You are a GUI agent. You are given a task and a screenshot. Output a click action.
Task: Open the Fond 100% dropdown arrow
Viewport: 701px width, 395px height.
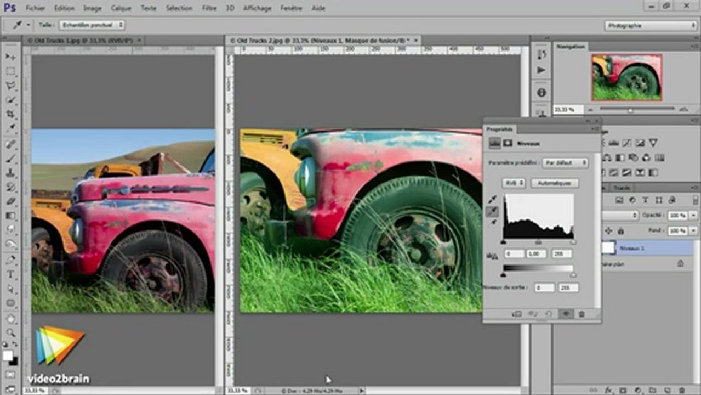click(x=694, y=231)
